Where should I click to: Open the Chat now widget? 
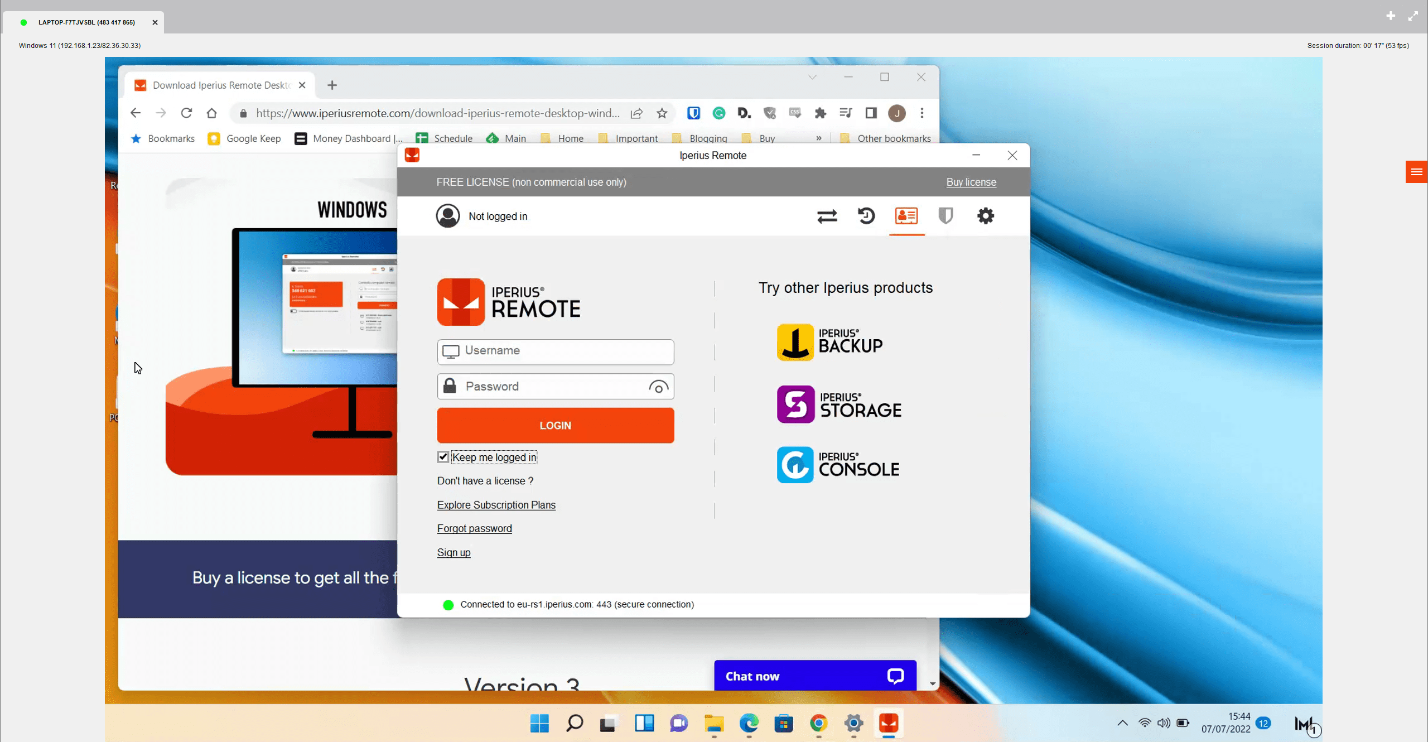point(814,676)
